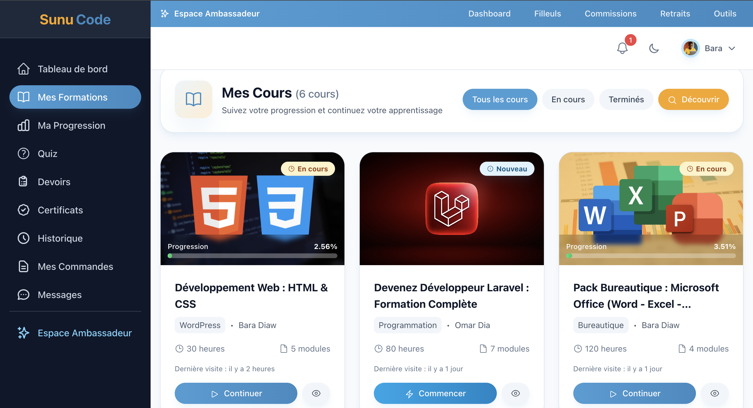Image resolution: width=753 pixels, height=408 pixels.
Task: Select the En cours filter tab
Action: (x=568, y=99)
